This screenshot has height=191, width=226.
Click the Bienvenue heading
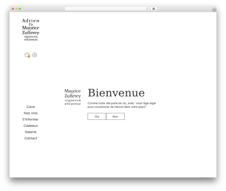point(116,93)
